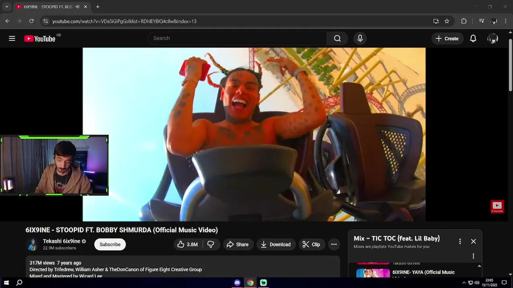Click the page scrollbar up arrow
The image size is (513, 288).
click(x=510, y=32)
